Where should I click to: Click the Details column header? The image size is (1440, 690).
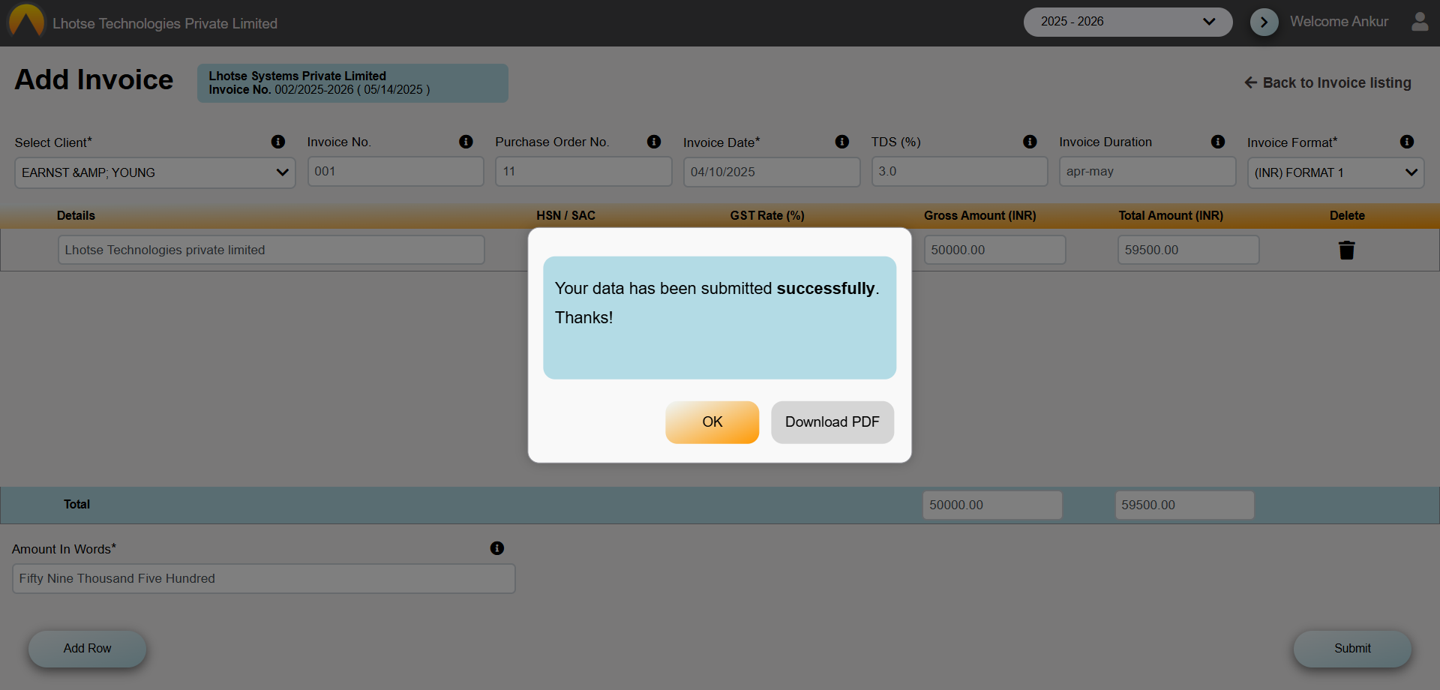coord(76,215)
